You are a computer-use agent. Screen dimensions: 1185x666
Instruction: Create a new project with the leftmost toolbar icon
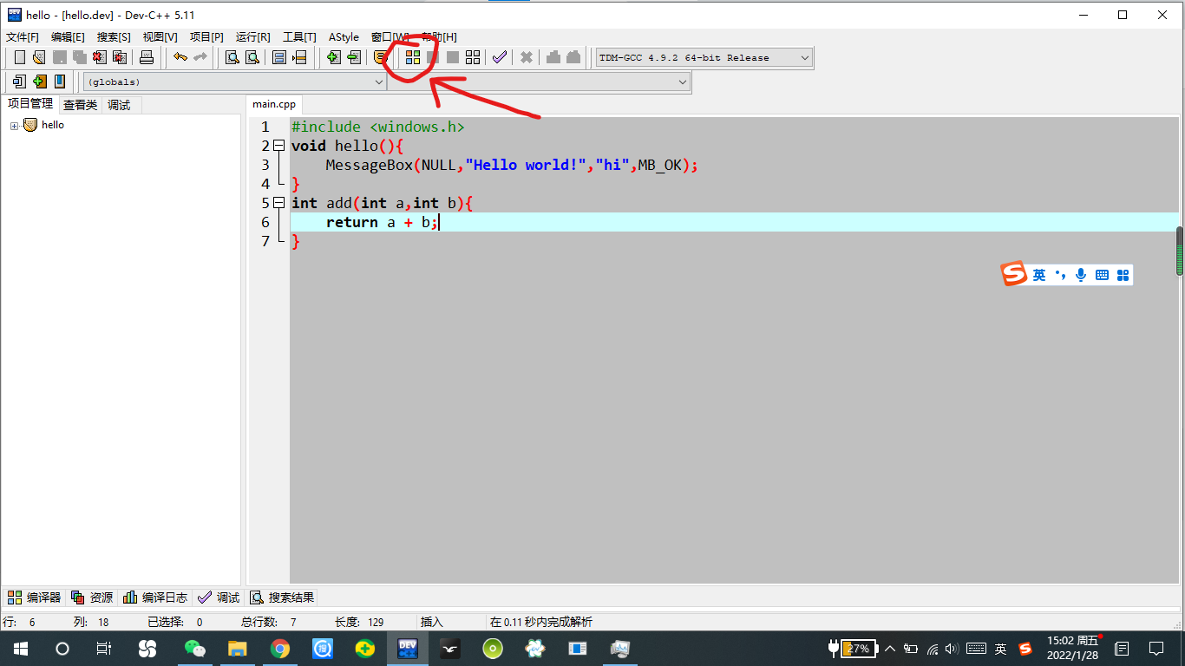click(x=19, y=57)
